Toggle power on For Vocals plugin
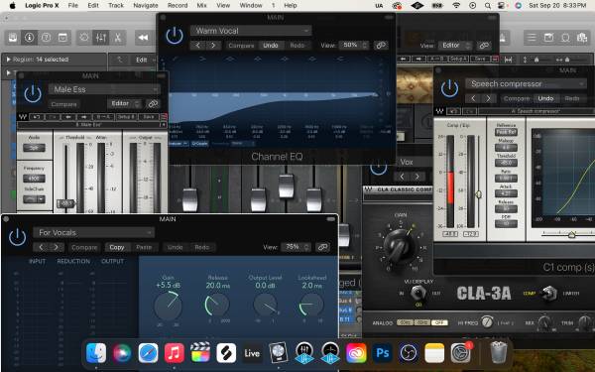Screen dimensions: 595x372 pos(18,237)
